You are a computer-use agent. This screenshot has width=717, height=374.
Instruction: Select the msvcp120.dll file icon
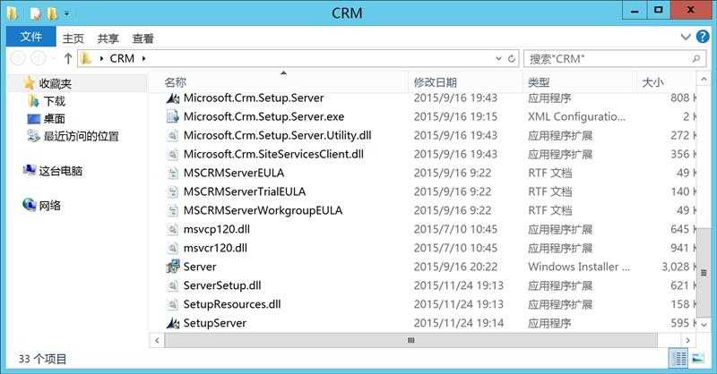click(173, 229)
